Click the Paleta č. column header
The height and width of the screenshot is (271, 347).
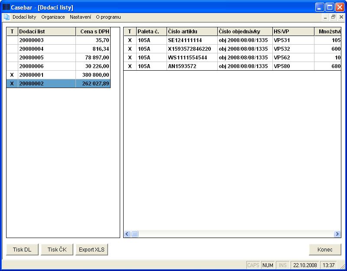pos(151,31)
